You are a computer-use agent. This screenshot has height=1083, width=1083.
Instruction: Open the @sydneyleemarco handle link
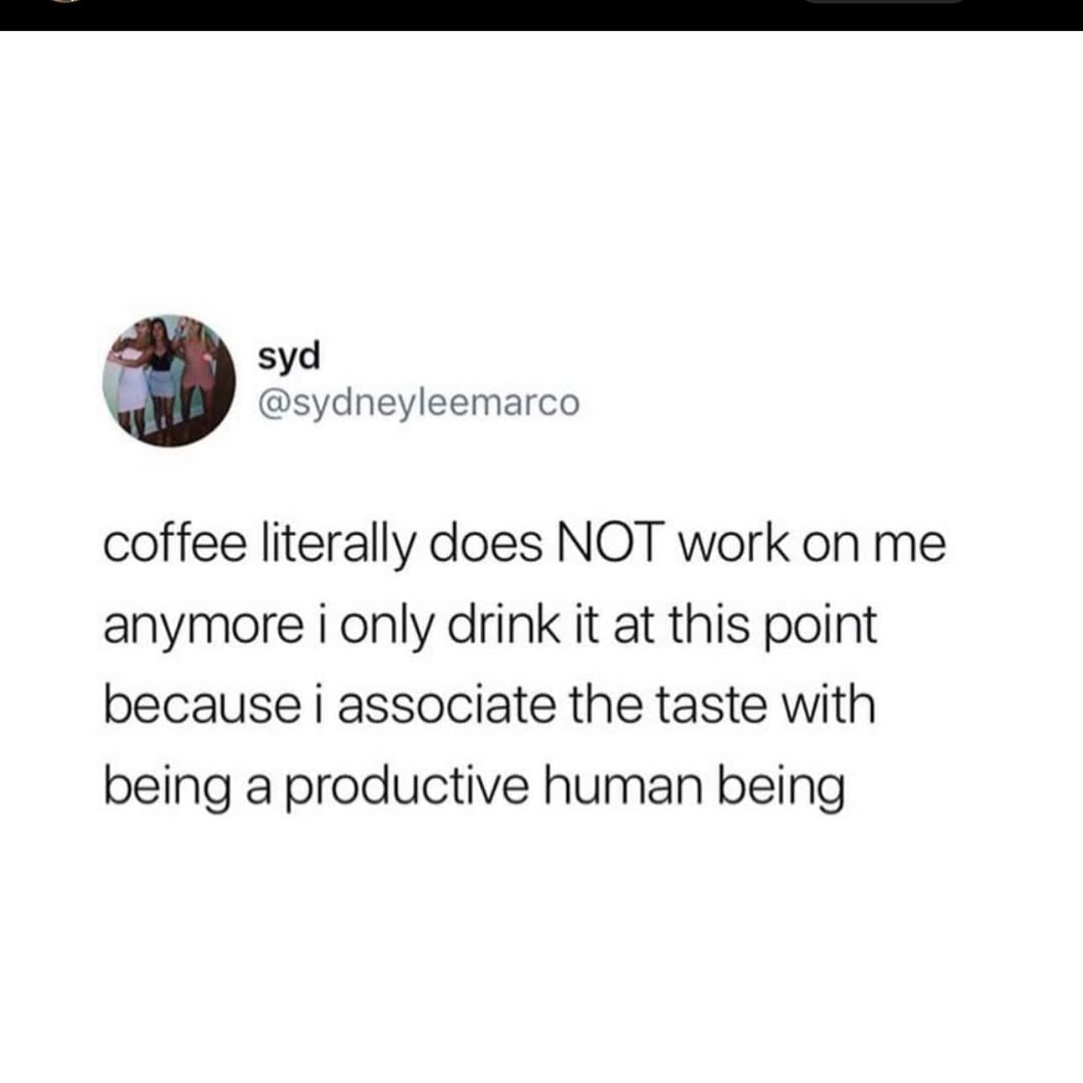coord(418,404)
